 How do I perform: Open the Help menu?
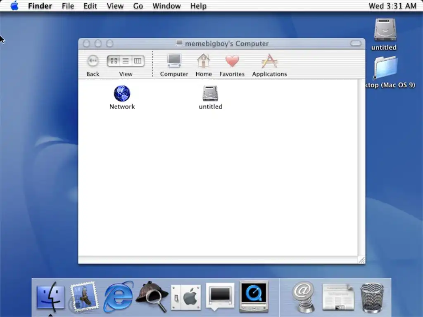click(x=198, y=6)
